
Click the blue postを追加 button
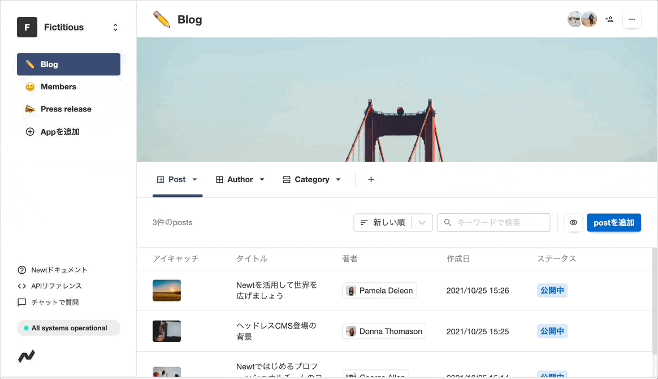coord(613,223)
